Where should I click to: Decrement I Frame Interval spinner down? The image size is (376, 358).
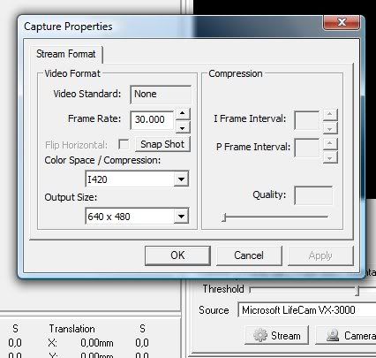[330, 129]
